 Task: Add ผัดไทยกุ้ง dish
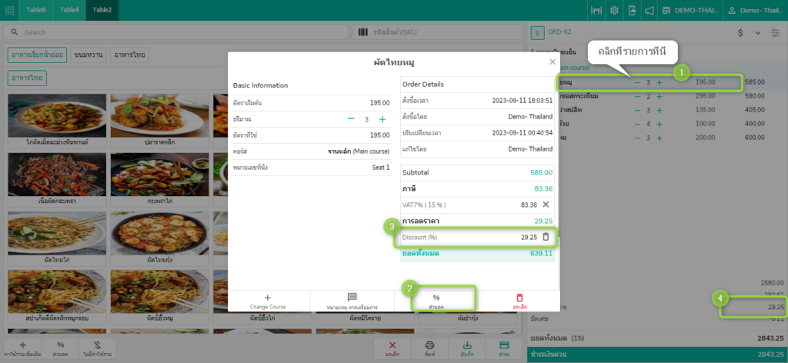click(x=160, y=238)
